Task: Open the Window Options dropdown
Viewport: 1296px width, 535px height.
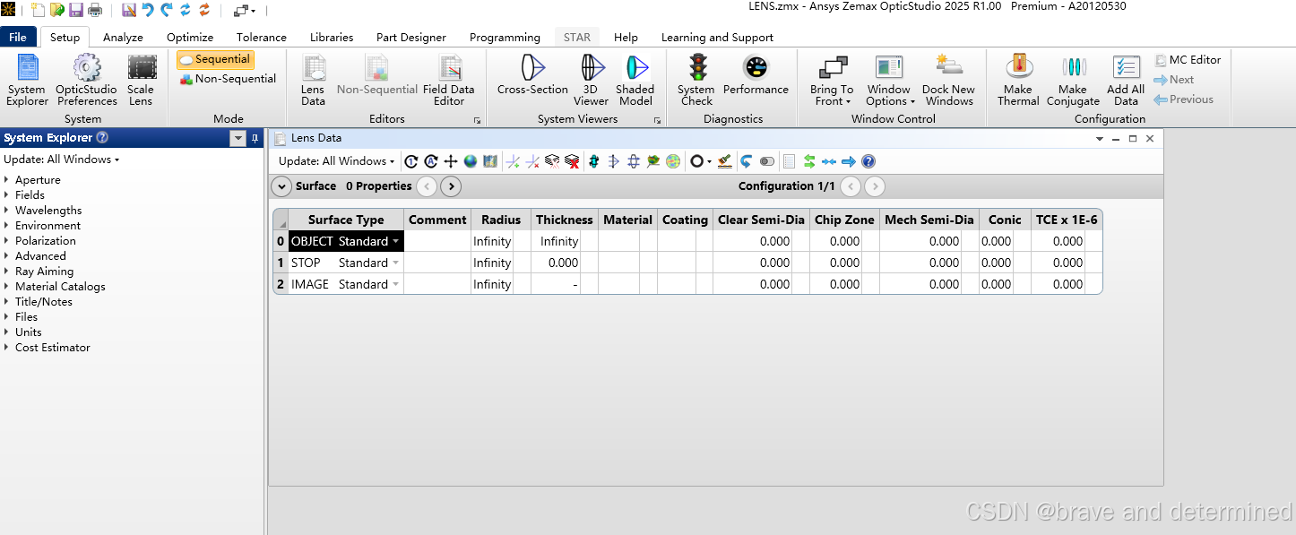Action: click(x=889, y=81)
